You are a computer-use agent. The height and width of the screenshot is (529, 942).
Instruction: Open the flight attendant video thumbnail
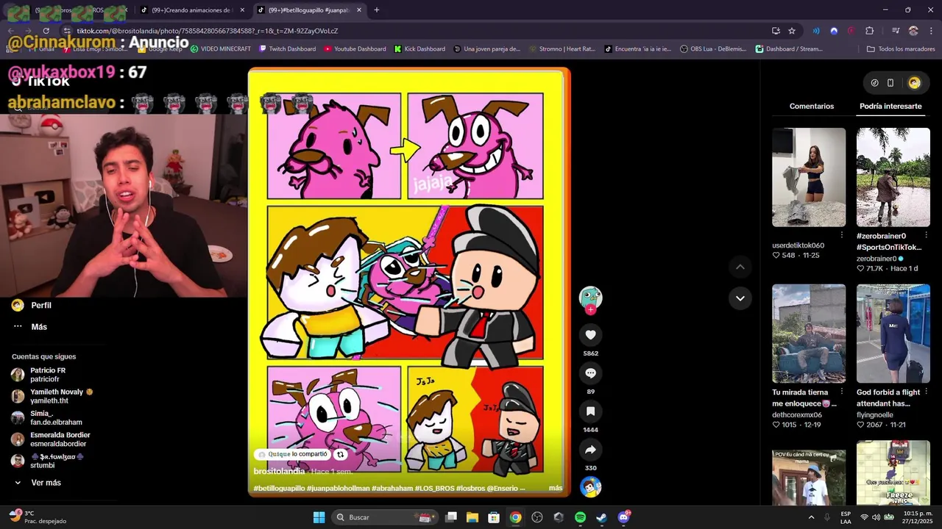coord(893,334)
